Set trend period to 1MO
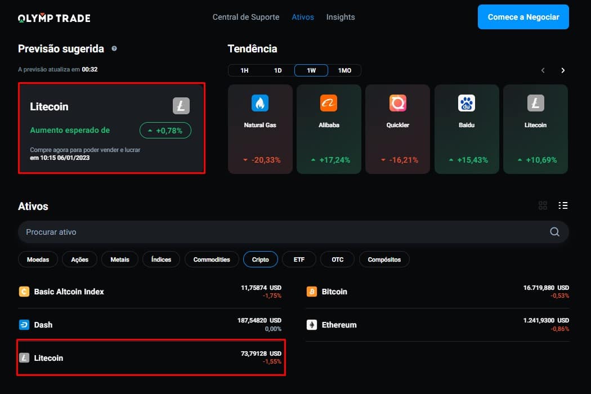 [x=344, y=70]
